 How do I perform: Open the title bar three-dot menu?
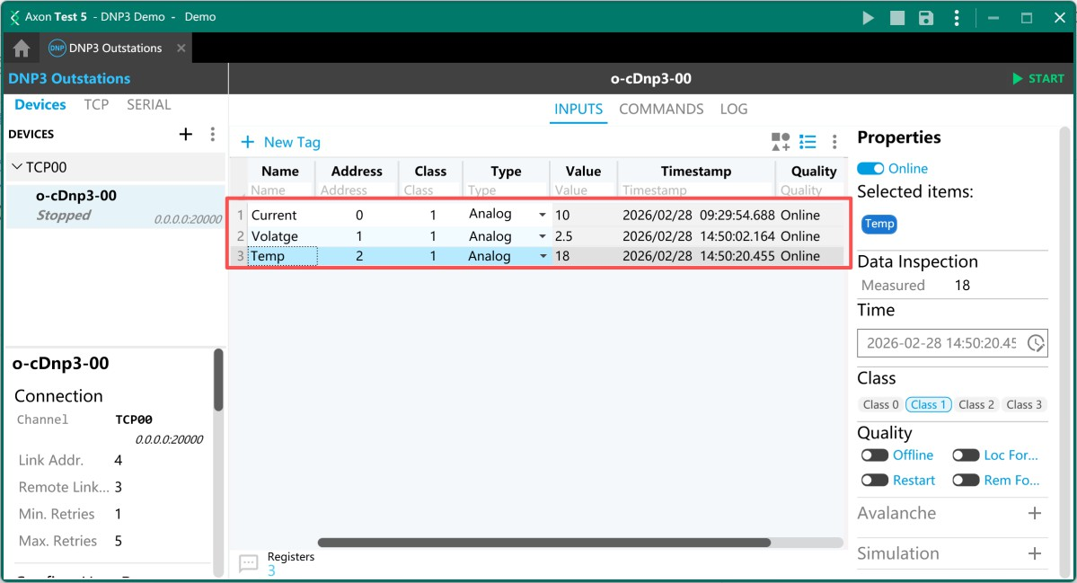click(958, 18)
